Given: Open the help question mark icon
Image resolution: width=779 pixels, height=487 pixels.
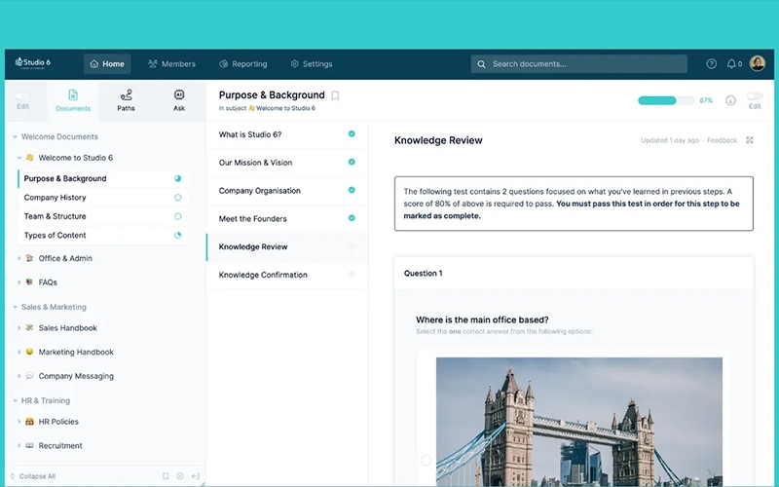Looking at the screenshot, I should (711, 64).
